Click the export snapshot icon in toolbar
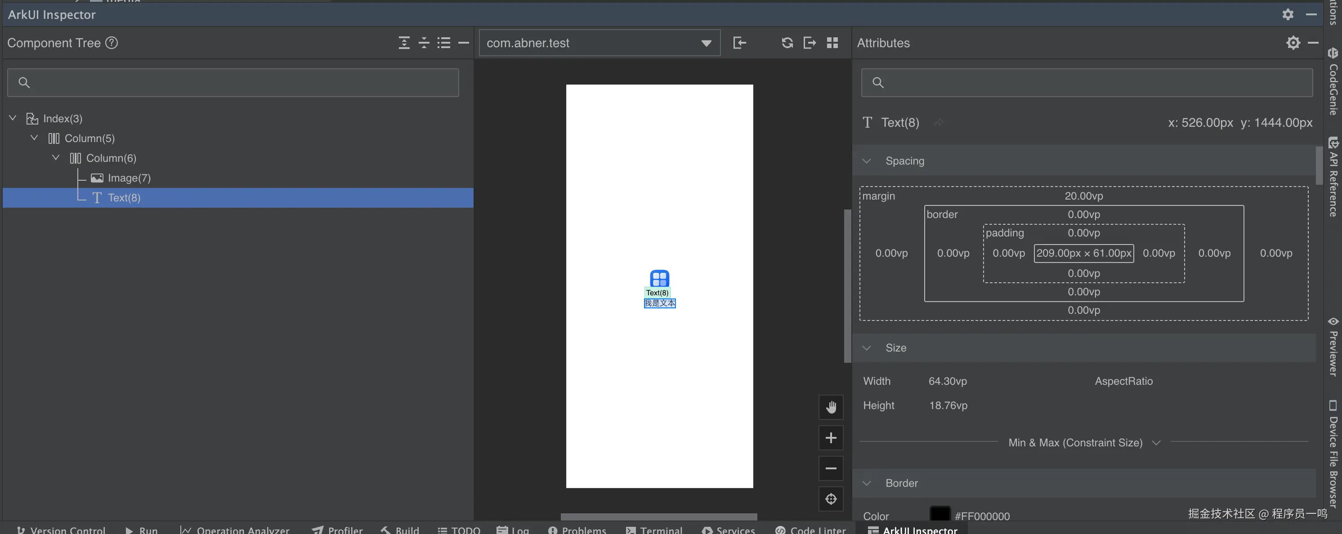This screenshot has height=534, width=1342. [810, 43]
